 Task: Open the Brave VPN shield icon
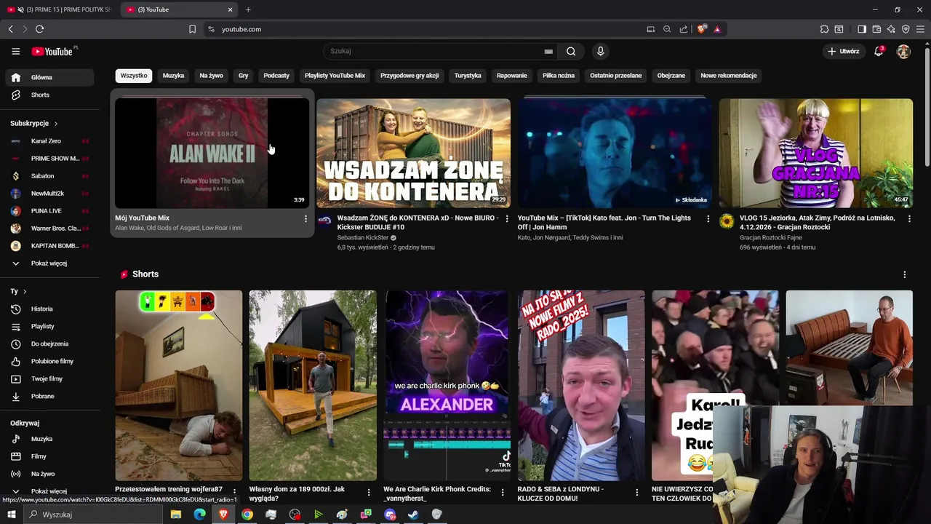click(906, 29)
